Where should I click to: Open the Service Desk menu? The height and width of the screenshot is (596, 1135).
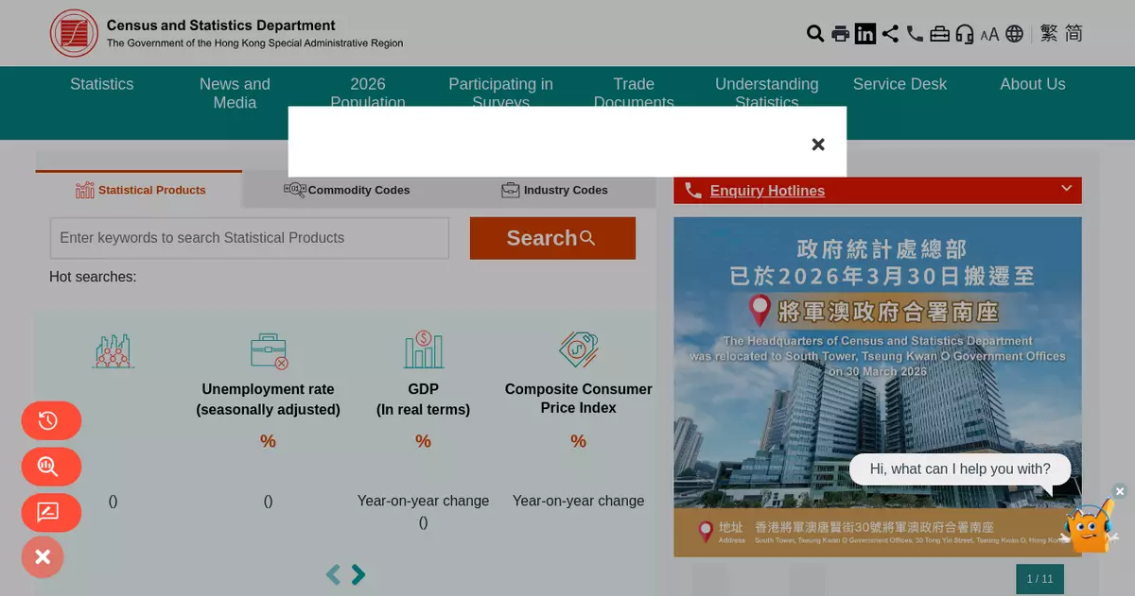(899, 84)
